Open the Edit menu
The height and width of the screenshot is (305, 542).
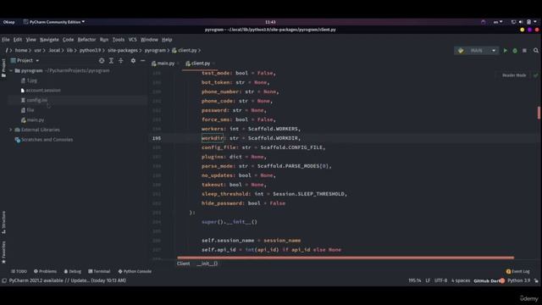[x=18, y=40]
